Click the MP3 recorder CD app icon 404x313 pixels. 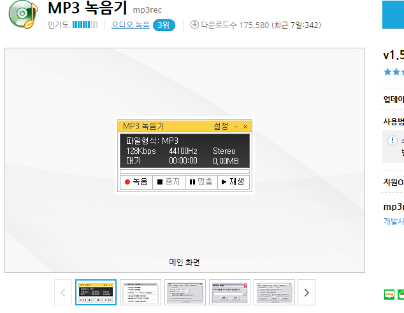pyautogui.click(x=23, y=14)
